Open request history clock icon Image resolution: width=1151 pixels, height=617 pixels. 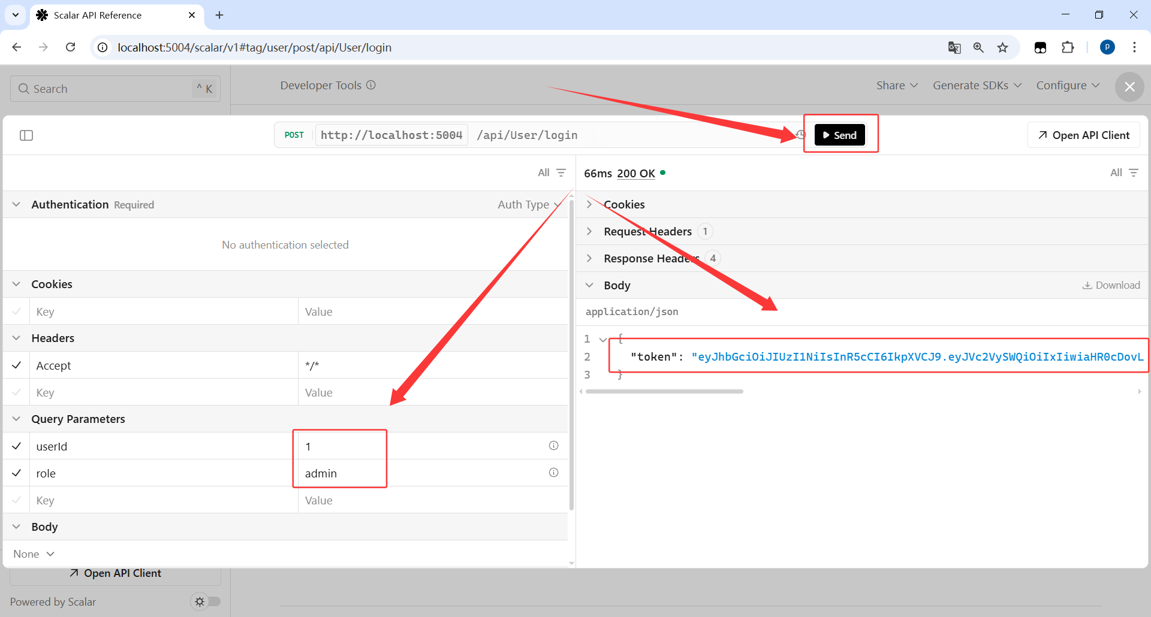point(801,135)
